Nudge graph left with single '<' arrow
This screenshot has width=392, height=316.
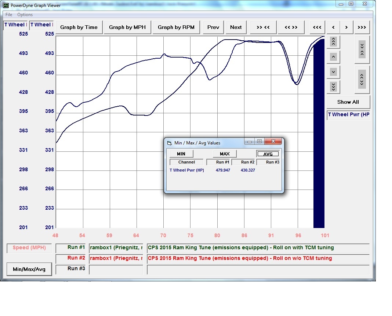[x=333, y=27]
